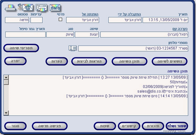196x135 pixels.
Task: Click the נערכה עם field רפאל
Action: coord(144,35)
